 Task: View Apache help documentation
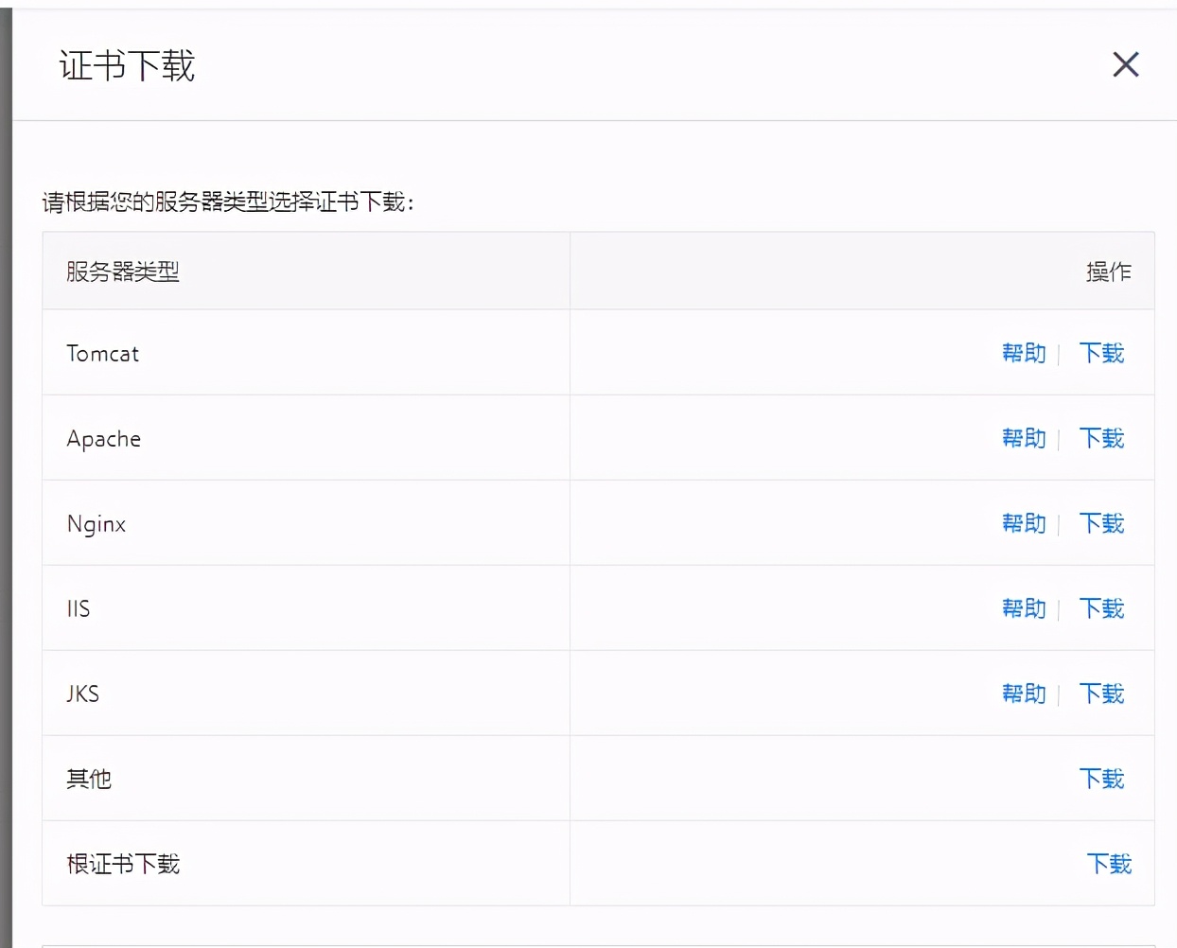(1024, 438)
